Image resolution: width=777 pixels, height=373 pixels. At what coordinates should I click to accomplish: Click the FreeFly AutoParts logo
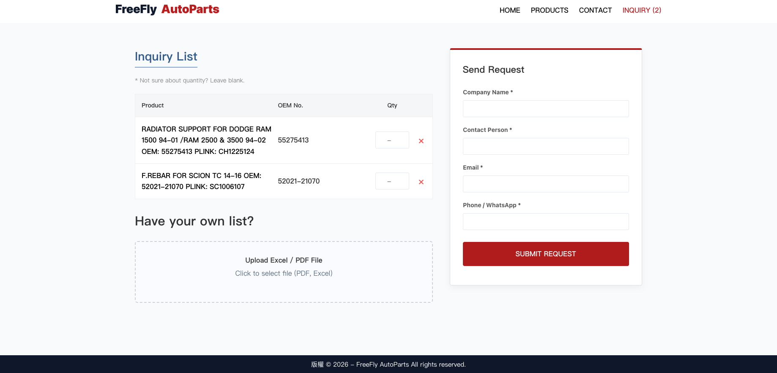167,9
